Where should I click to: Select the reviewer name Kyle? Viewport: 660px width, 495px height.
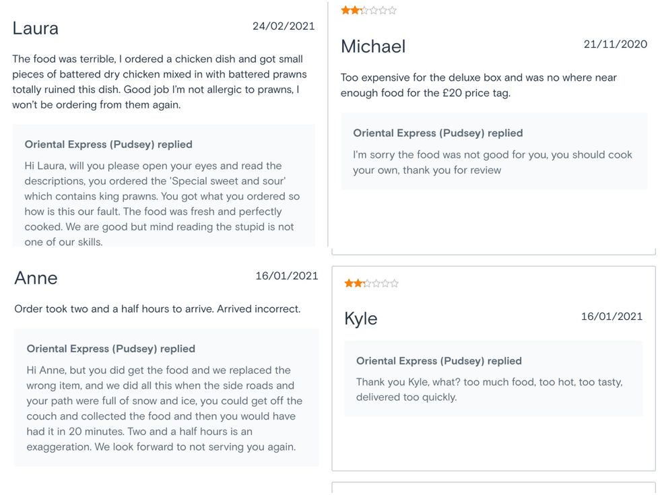(x=361, y=319)
